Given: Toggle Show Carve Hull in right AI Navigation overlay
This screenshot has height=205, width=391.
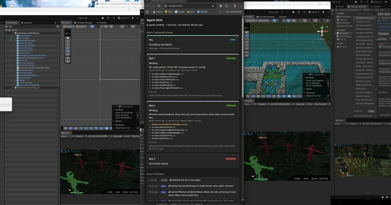Looking at the screenshot, I should 328,96.
